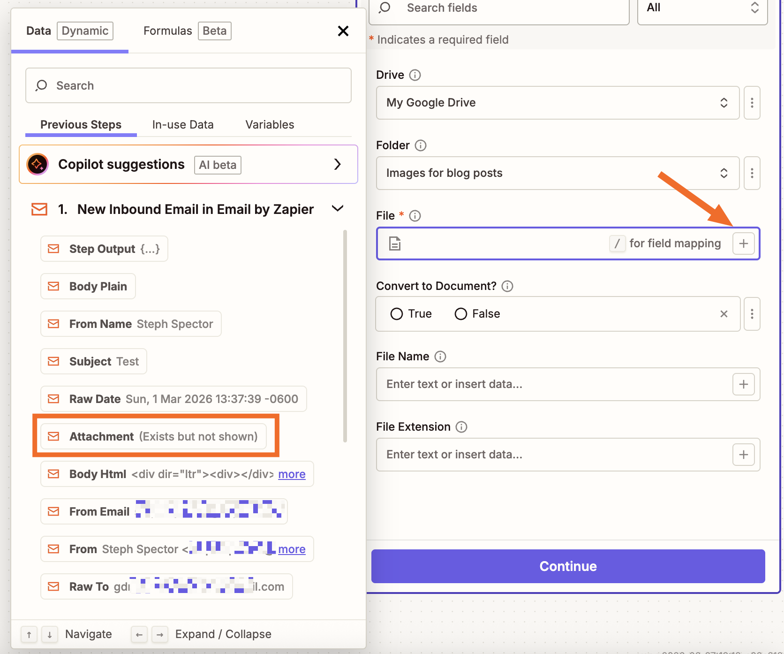
Task: Click the plus icon inside the File field
Action: pos(743,243)
